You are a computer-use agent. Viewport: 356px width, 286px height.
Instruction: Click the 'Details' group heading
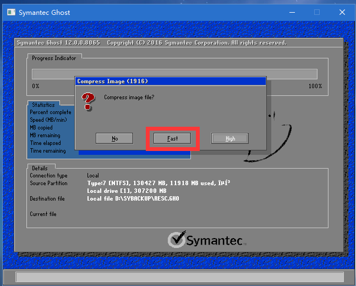pos(40,168)
